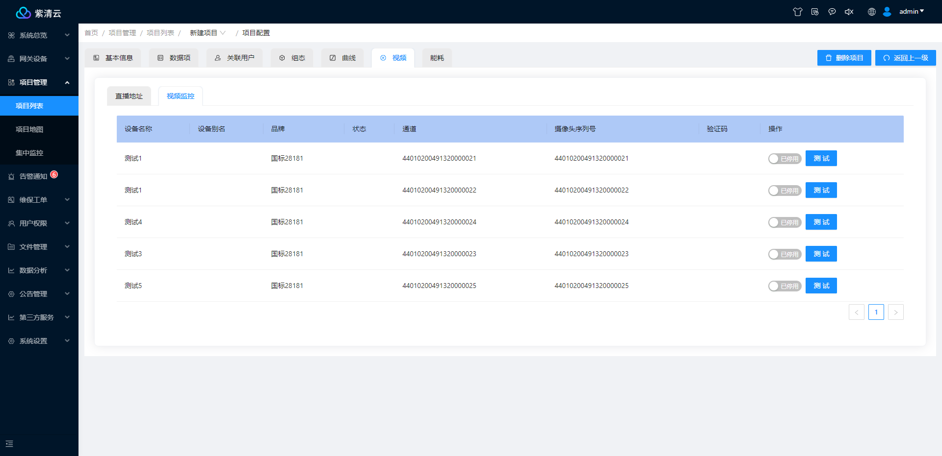The width and height of the screenshot is (942, 456).
Task: Collapse sidebar using bottom menu-fold icon
Action: click(9, 444)
